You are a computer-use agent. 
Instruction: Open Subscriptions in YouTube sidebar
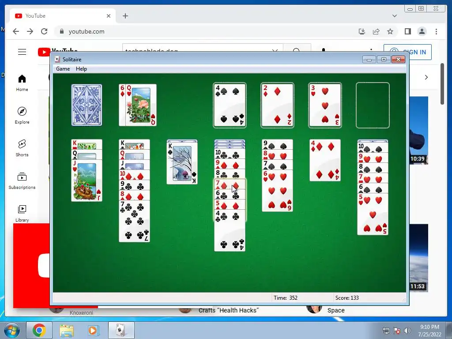pos(22,181)
